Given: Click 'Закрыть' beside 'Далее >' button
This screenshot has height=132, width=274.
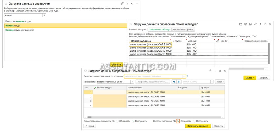Looking at the screenshot, I should pyautogui.click(x=264, y=78).
